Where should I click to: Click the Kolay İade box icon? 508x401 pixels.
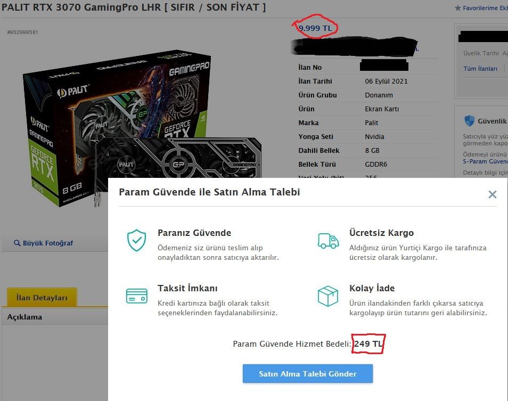tap(328, 296)
